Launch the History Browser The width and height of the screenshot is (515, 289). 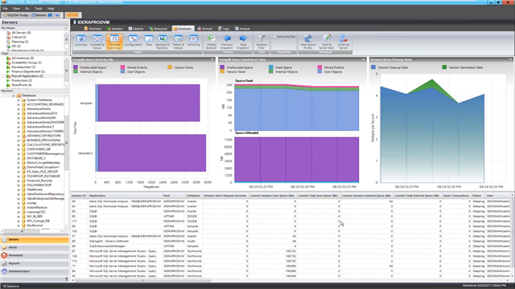211,42
